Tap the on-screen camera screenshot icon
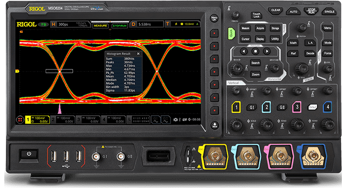Screen dimensions: 347x188 175,120
